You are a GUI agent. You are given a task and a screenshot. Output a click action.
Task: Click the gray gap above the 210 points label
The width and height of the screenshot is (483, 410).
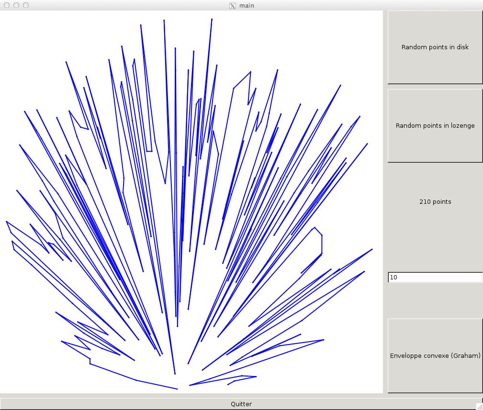[x=435, y=177]
